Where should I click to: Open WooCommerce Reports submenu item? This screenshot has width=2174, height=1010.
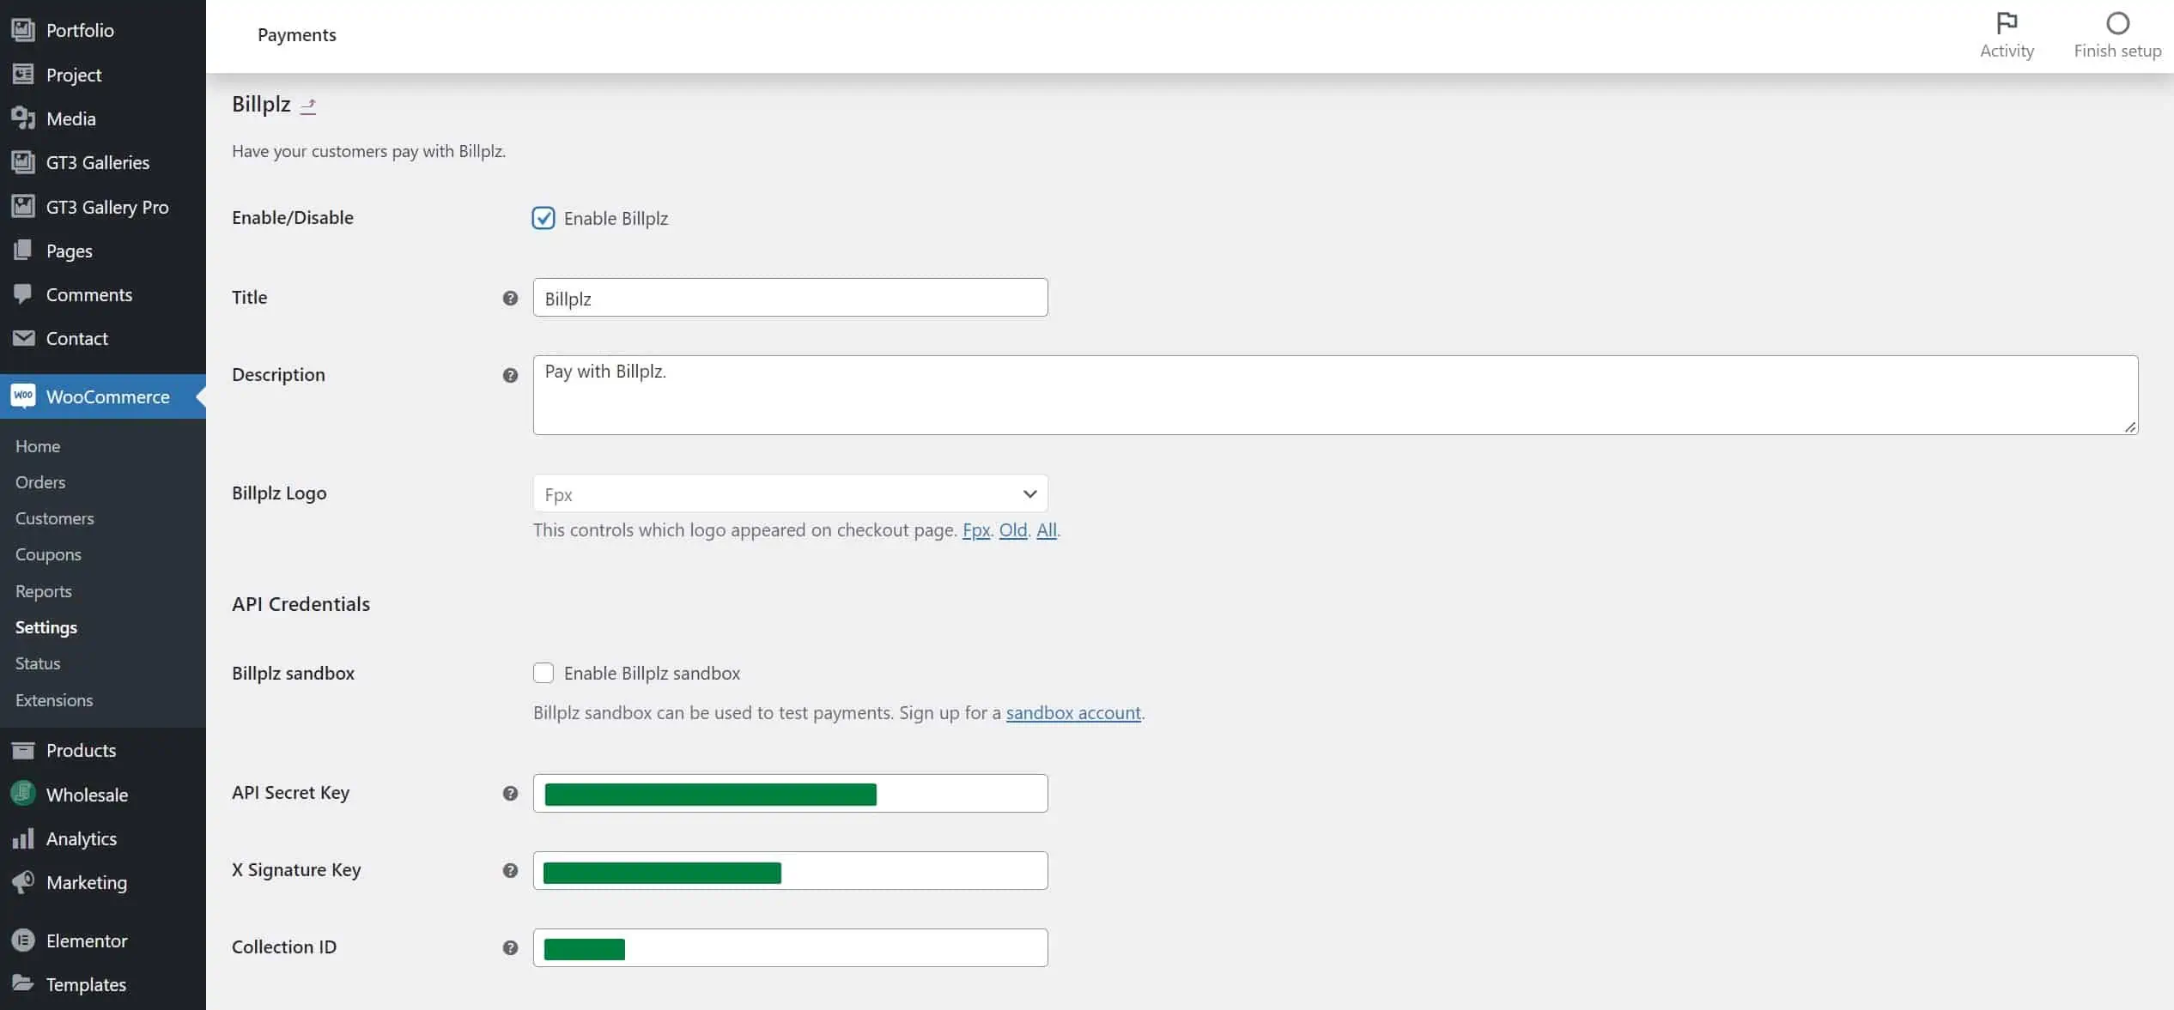(44, 591)
